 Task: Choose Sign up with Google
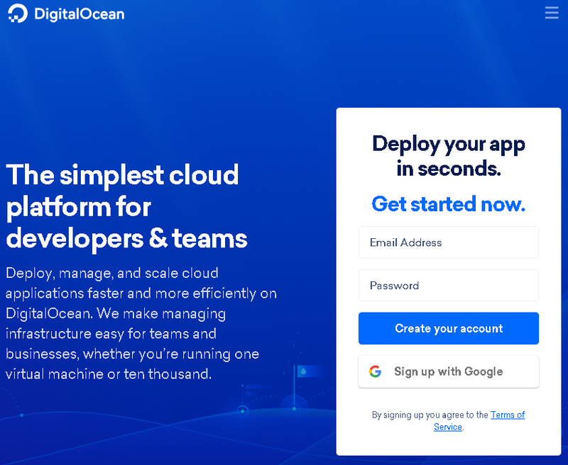[x=448, y=371]
